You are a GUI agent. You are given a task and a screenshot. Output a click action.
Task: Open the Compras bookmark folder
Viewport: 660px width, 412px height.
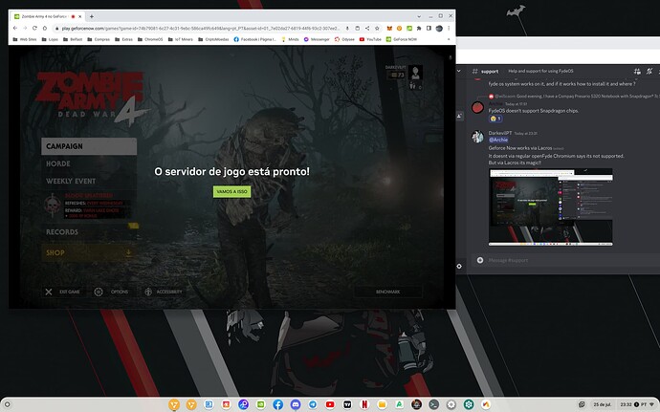pyautogui.click(x=99, y=39)
